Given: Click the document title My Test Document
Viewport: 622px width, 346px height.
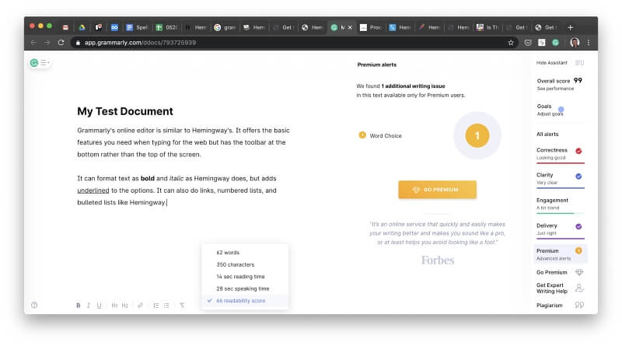Looking at the screenshot, I should pos(125,111).
